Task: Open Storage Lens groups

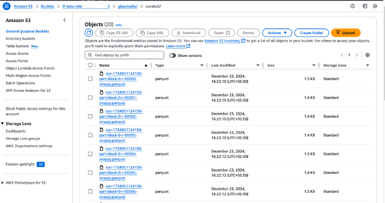Action: (23, 138)
